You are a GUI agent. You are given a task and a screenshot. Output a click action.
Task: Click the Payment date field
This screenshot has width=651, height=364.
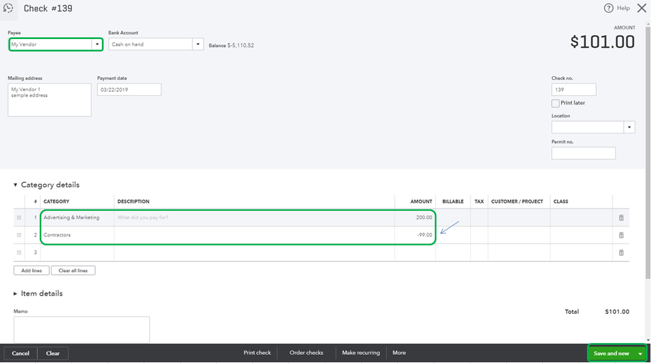point(129,90)
